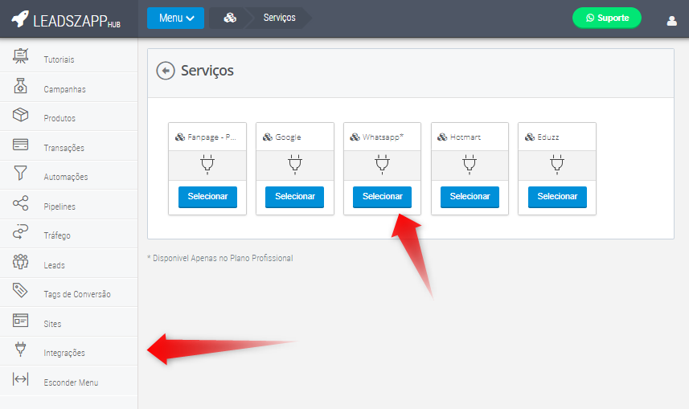Go to Integrações in the sidebar
Image resolution: width=689 pixels, height=409 pixels.
pos(64,353)
